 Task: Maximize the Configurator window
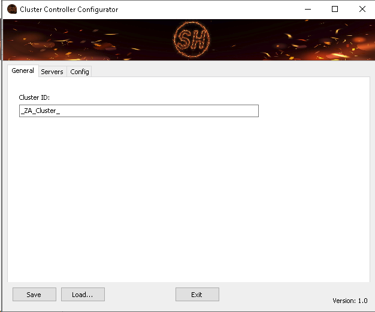(335, 10)
